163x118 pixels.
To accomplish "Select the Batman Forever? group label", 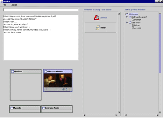I will pos(139,17).
